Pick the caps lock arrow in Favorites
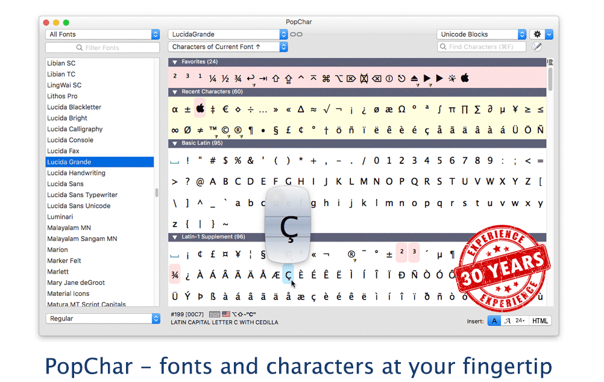Screen dimensions: 604x382 pos(289,79)
